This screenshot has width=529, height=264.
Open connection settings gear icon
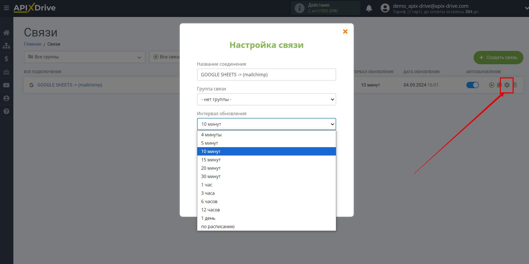click(x=507, y=85)
